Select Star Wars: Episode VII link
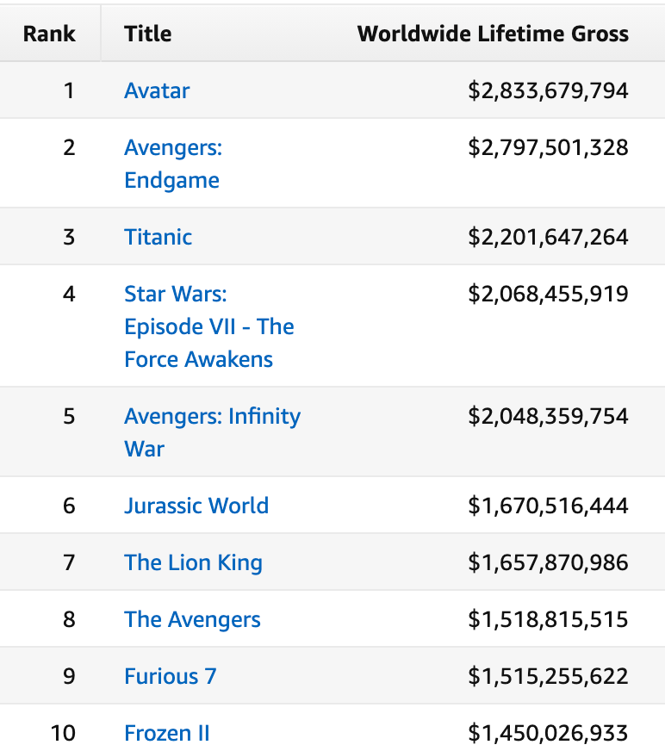The image size is (665, 751). click(x=208, y=326)
